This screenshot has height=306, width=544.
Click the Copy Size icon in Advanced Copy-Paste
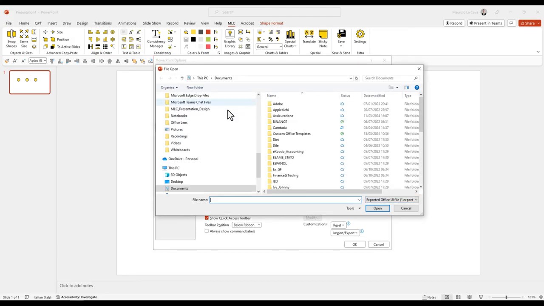click(x=45, y=32)
